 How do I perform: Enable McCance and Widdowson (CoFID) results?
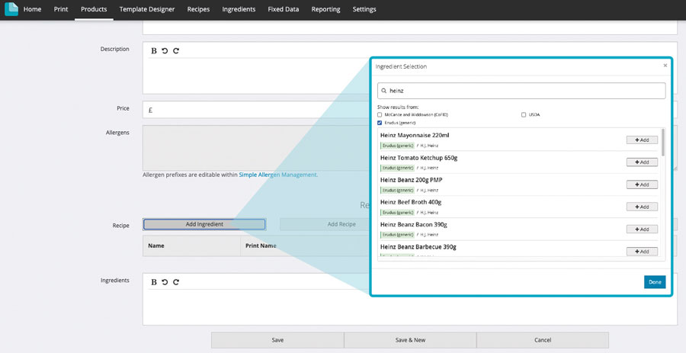pos(380,114)
